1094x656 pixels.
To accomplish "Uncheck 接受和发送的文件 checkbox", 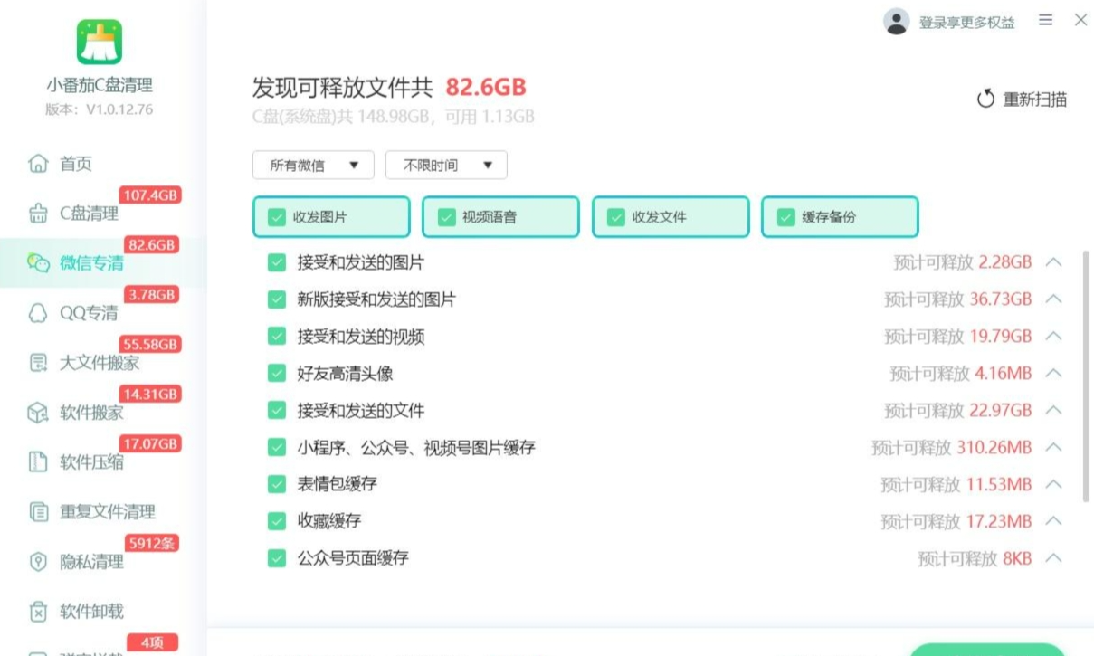I will (277, 411).
